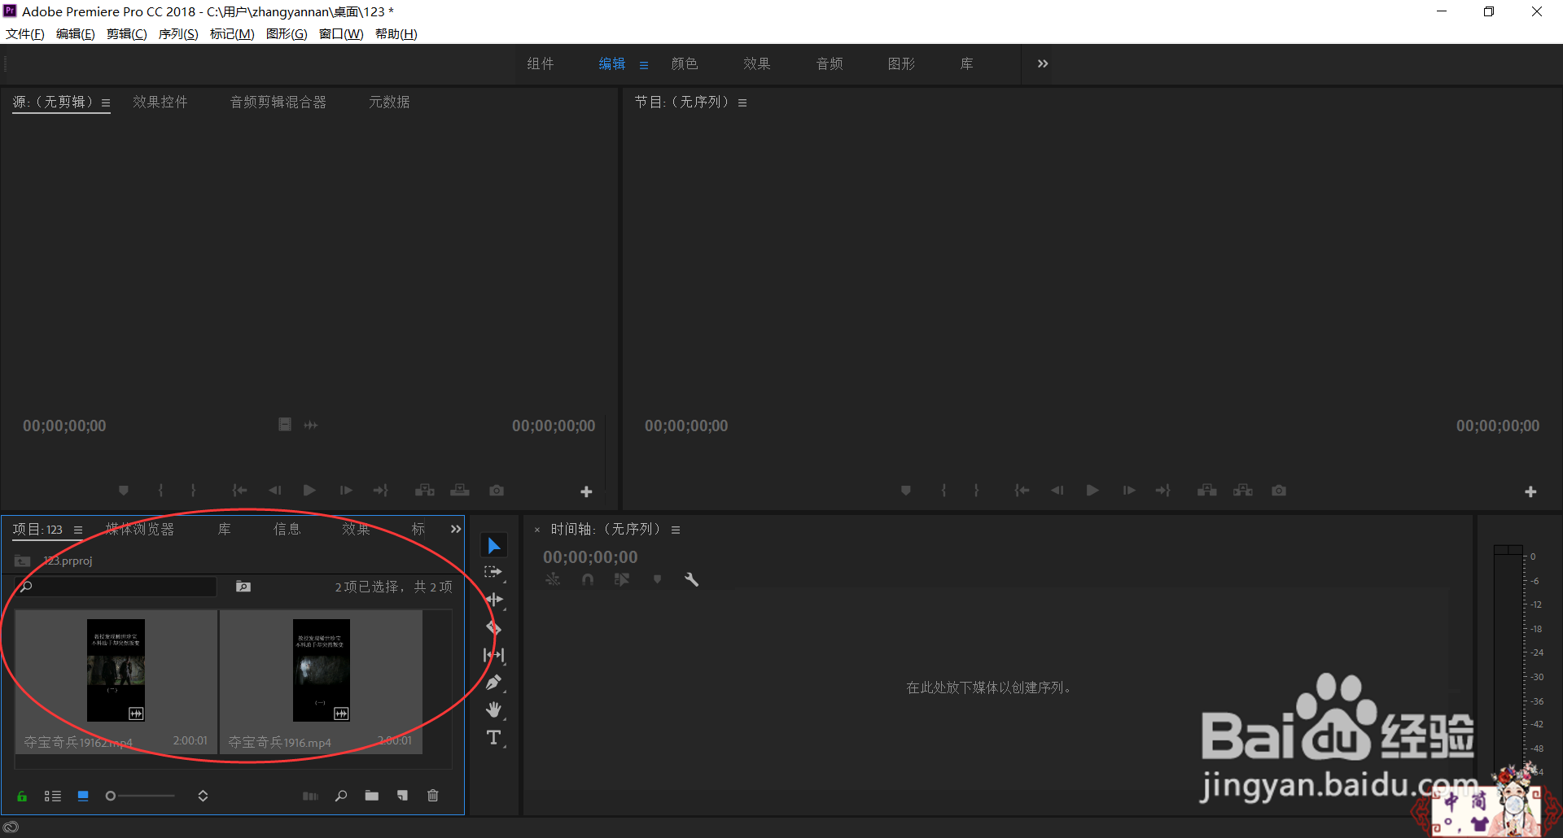Mark In point in source monitor
Image resolution: width=1563 pixels, height=838 pixels.
[x=160, y=491]
